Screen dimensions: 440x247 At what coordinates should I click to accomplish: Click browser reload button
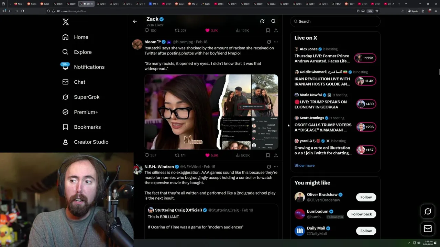coord(23,11)
